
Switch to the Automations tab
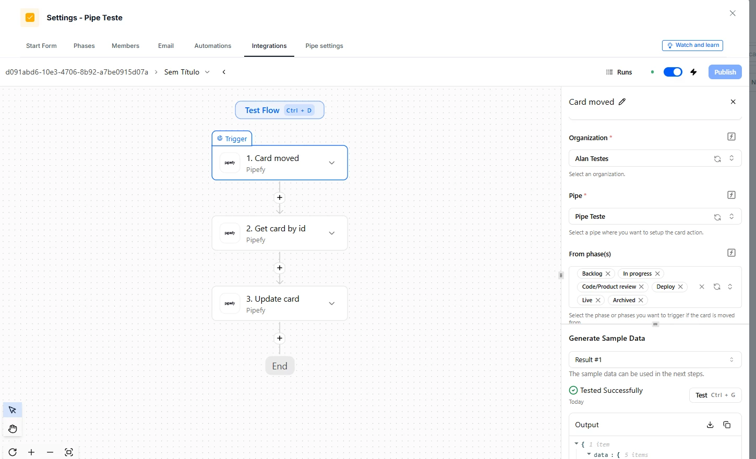pyautogui.click(x=212, y=46)
